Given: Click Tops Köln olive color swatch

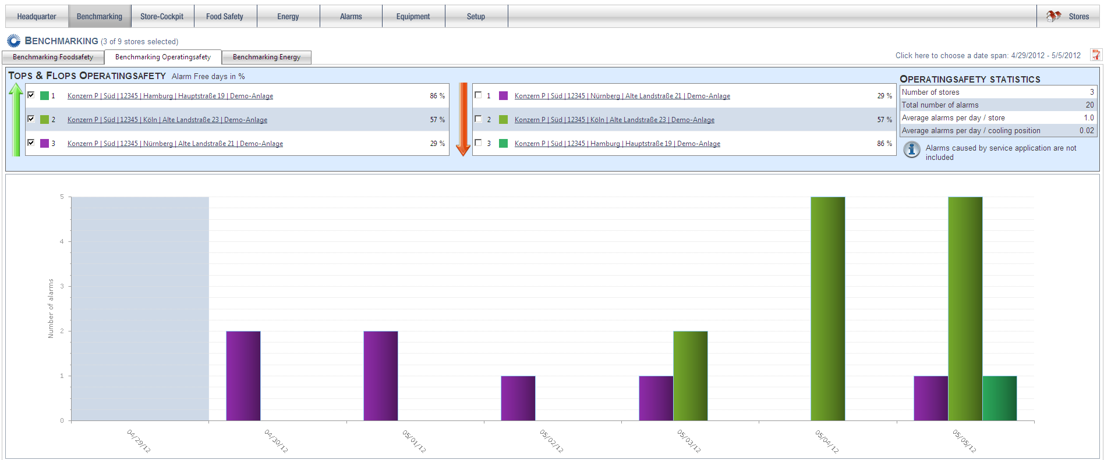Looking at the screenshot, I should (44, 119).
